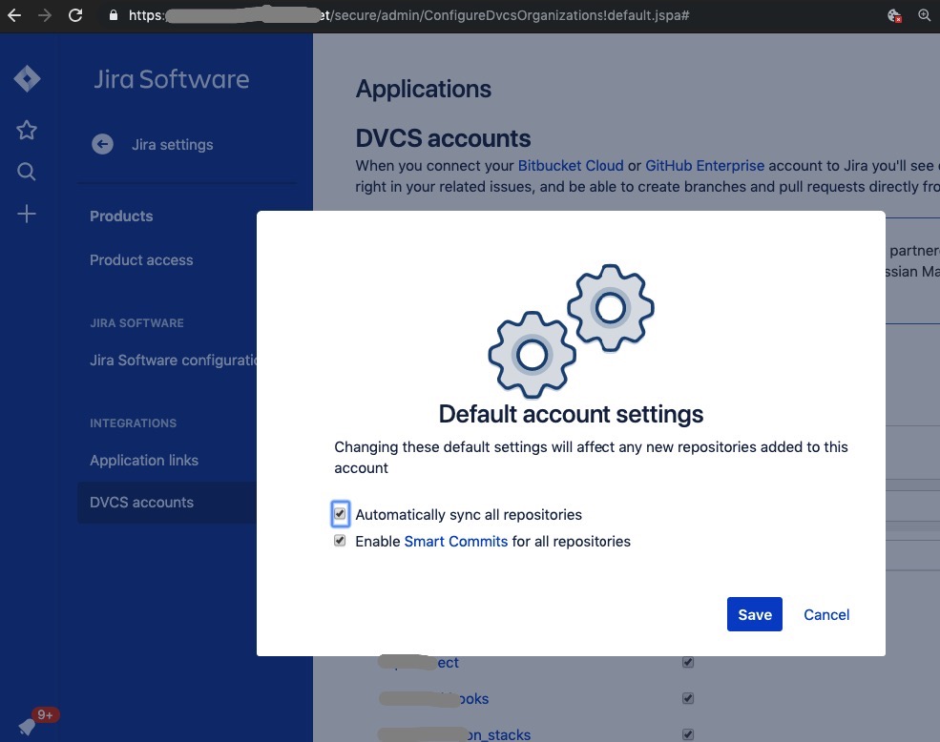
Task: Open starred items via star icon
Action: 27,130
